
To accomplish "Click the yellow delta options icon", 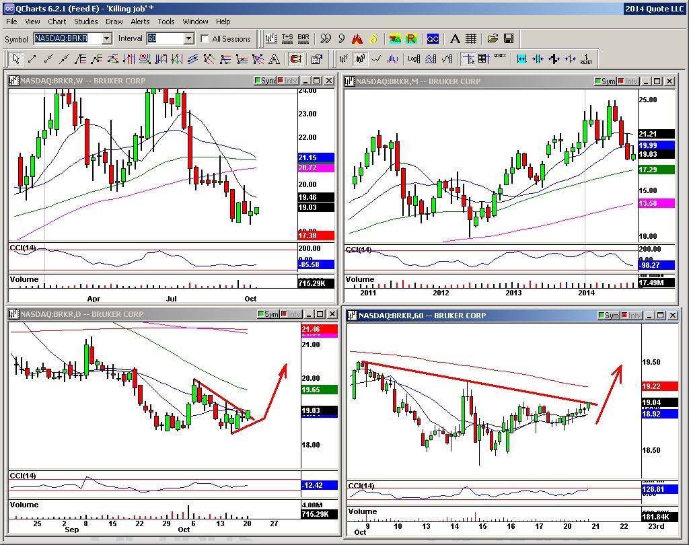I will pyautogui.click(x=373, y=38).
